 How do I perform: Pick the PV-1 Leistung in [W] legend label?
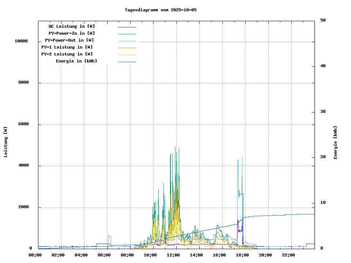click(x=67, y=47)
